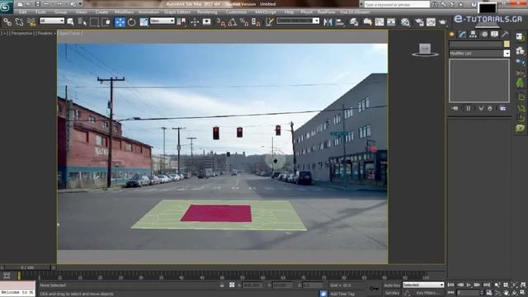Image resolution: width=528 pixels, height=297 pixels.
Task: Open the reference coordinate system dropdown (View)
Action: pyautogui.click(x=162, y=21)
